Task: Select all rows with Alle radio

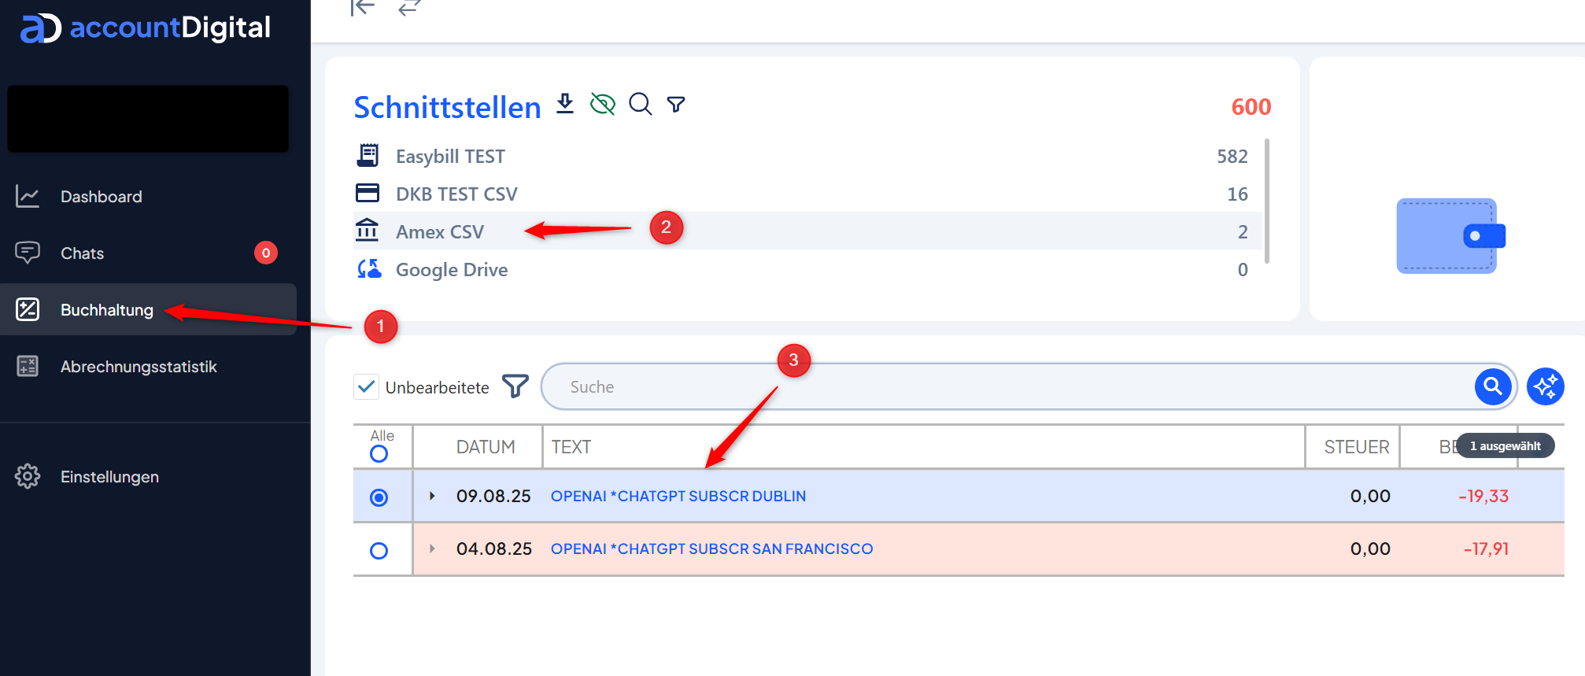Action: 379,454
